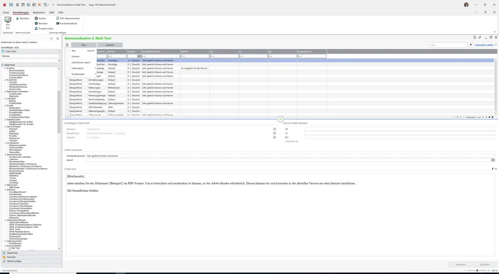Image resolution: width=499 pixels, height=274 pixels.
Task: Click the red X delete icon in quick access toolbar
Action: tap(40, 5)
